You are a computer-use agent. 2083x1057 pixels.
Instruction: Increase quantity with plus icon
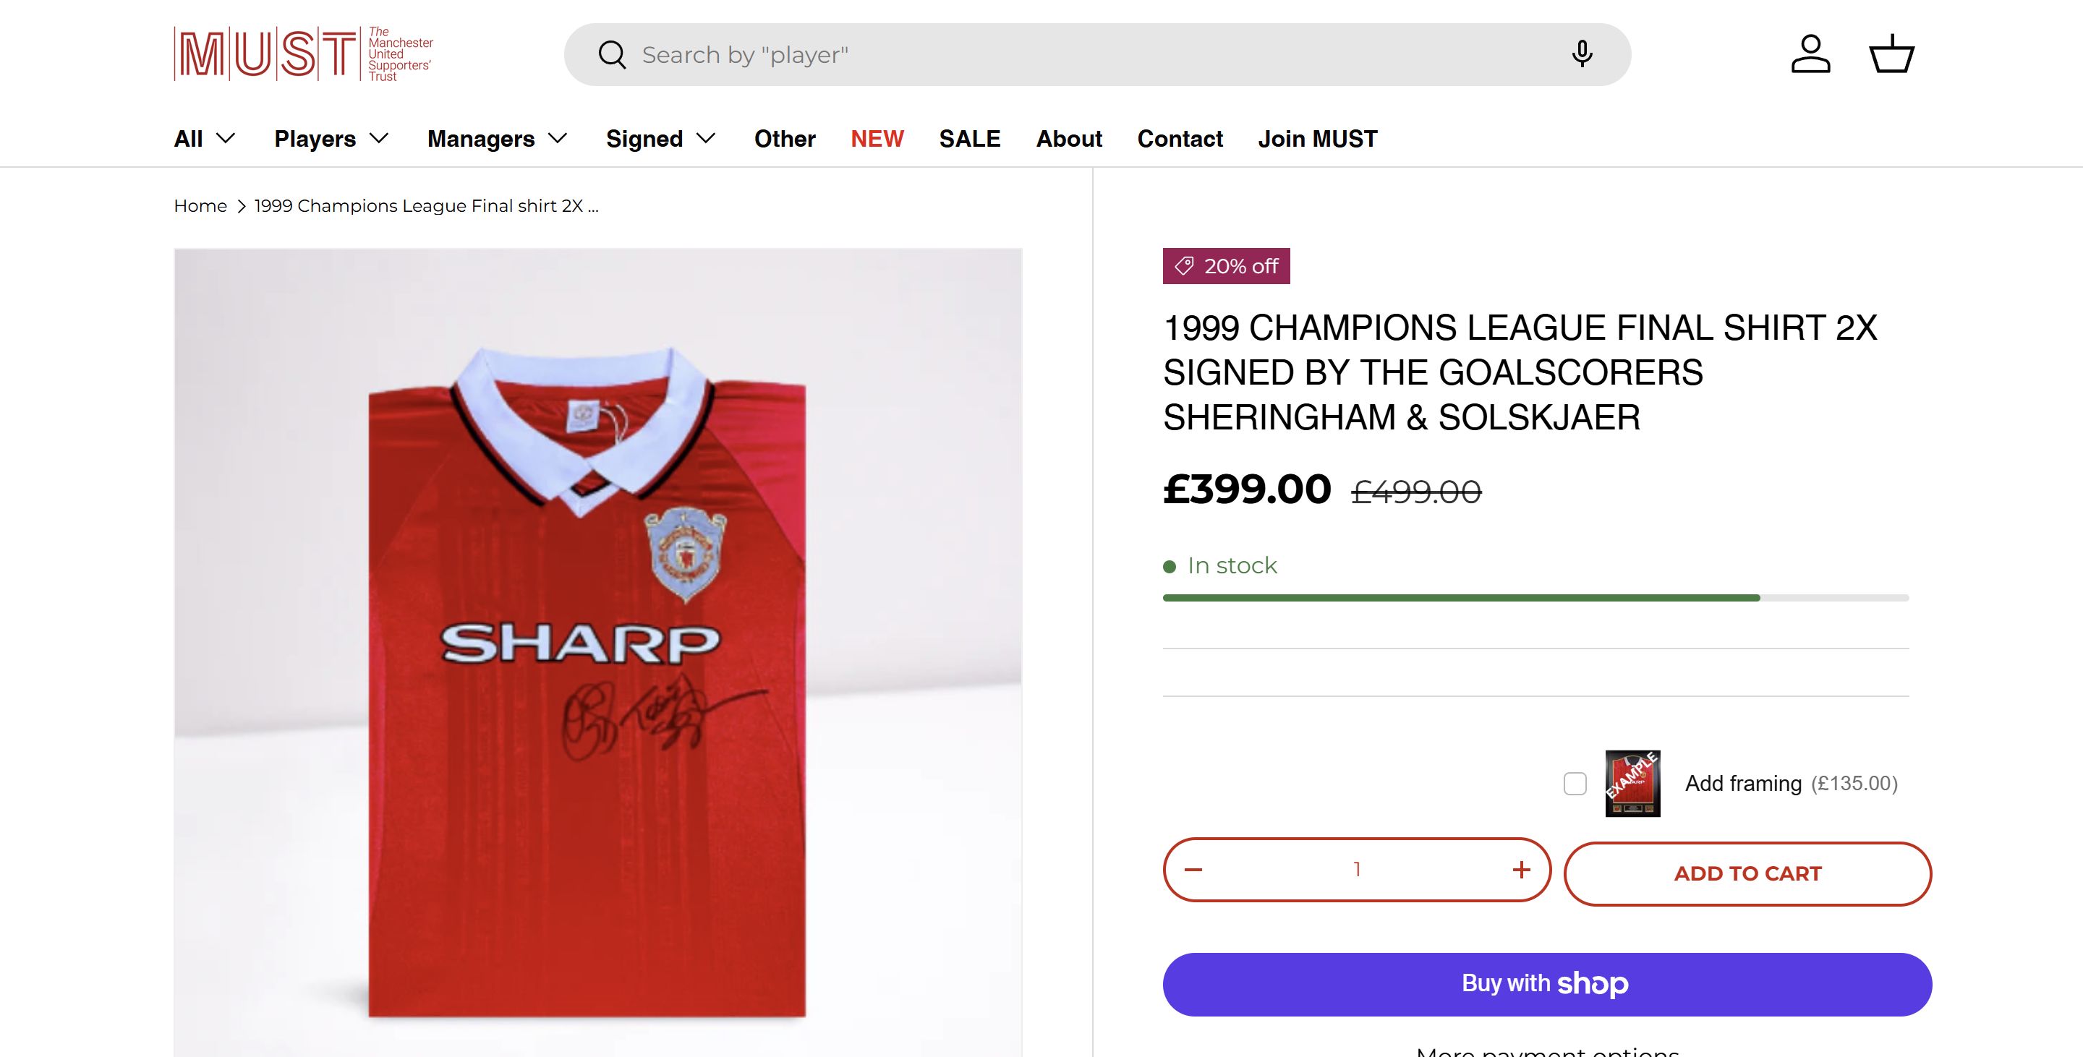1521,870
